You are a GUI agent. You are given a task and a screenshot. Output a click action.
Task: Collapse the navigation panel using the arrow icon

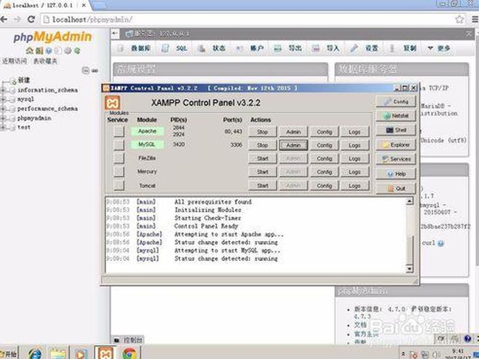click(x=115, y=34)
